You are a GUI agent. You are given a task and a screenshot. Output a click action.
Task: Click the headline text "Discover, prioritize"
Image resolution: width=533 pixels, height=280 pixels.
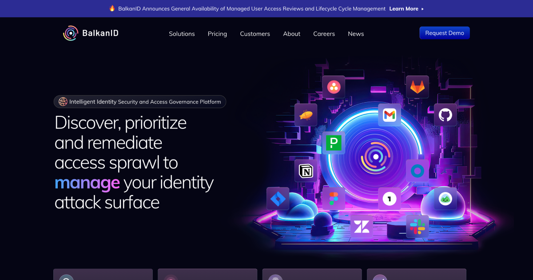(121, 122)
